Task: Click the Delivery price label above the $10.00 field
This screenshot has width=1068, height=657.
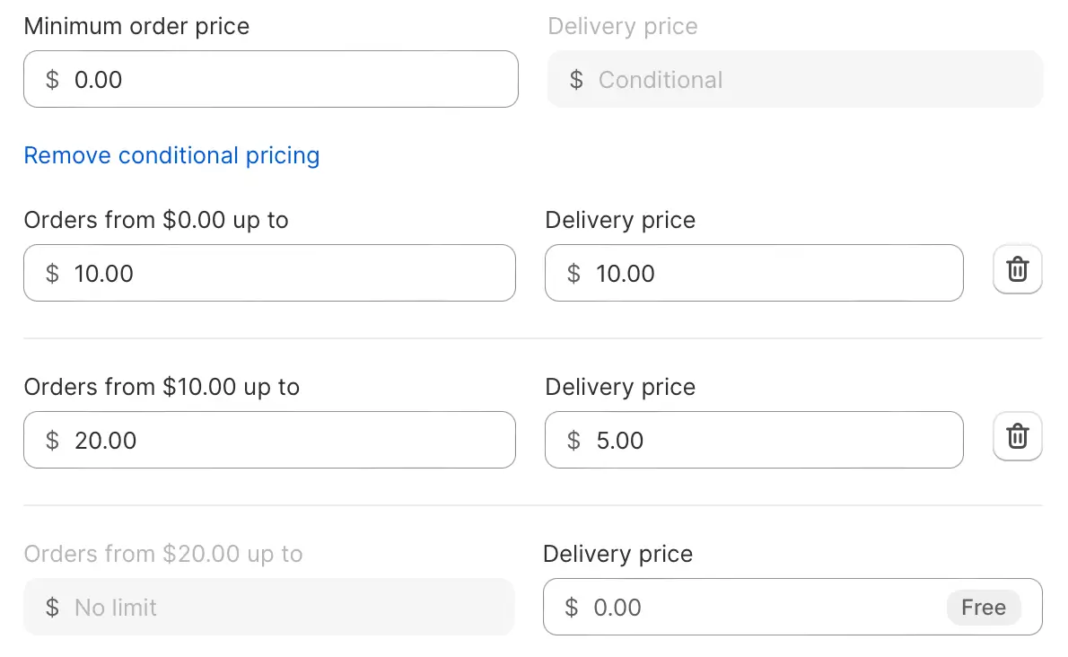Action: tap(620, 220)
